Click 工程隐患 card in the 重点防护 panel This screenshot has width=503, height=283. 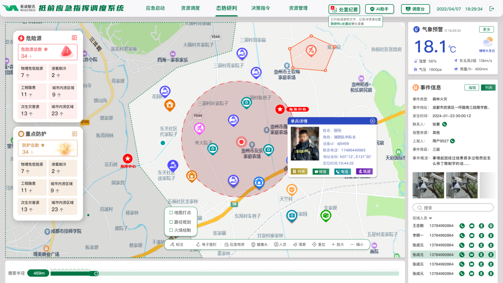click(x=32, y=187)
